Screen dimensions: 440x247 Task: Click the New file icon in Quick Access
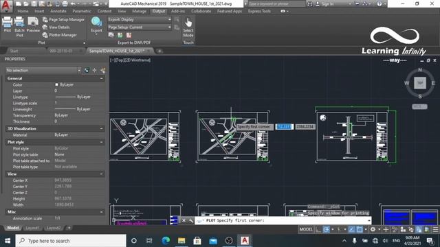19,4
